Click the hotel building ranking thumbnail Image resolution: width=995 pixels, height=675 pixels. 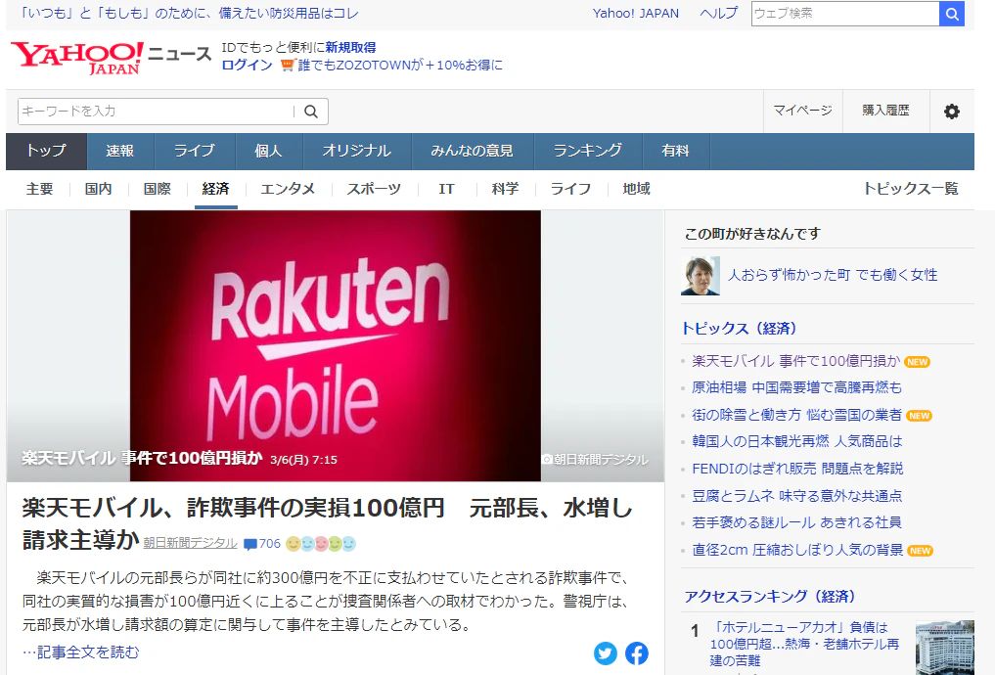click(945, 647)
